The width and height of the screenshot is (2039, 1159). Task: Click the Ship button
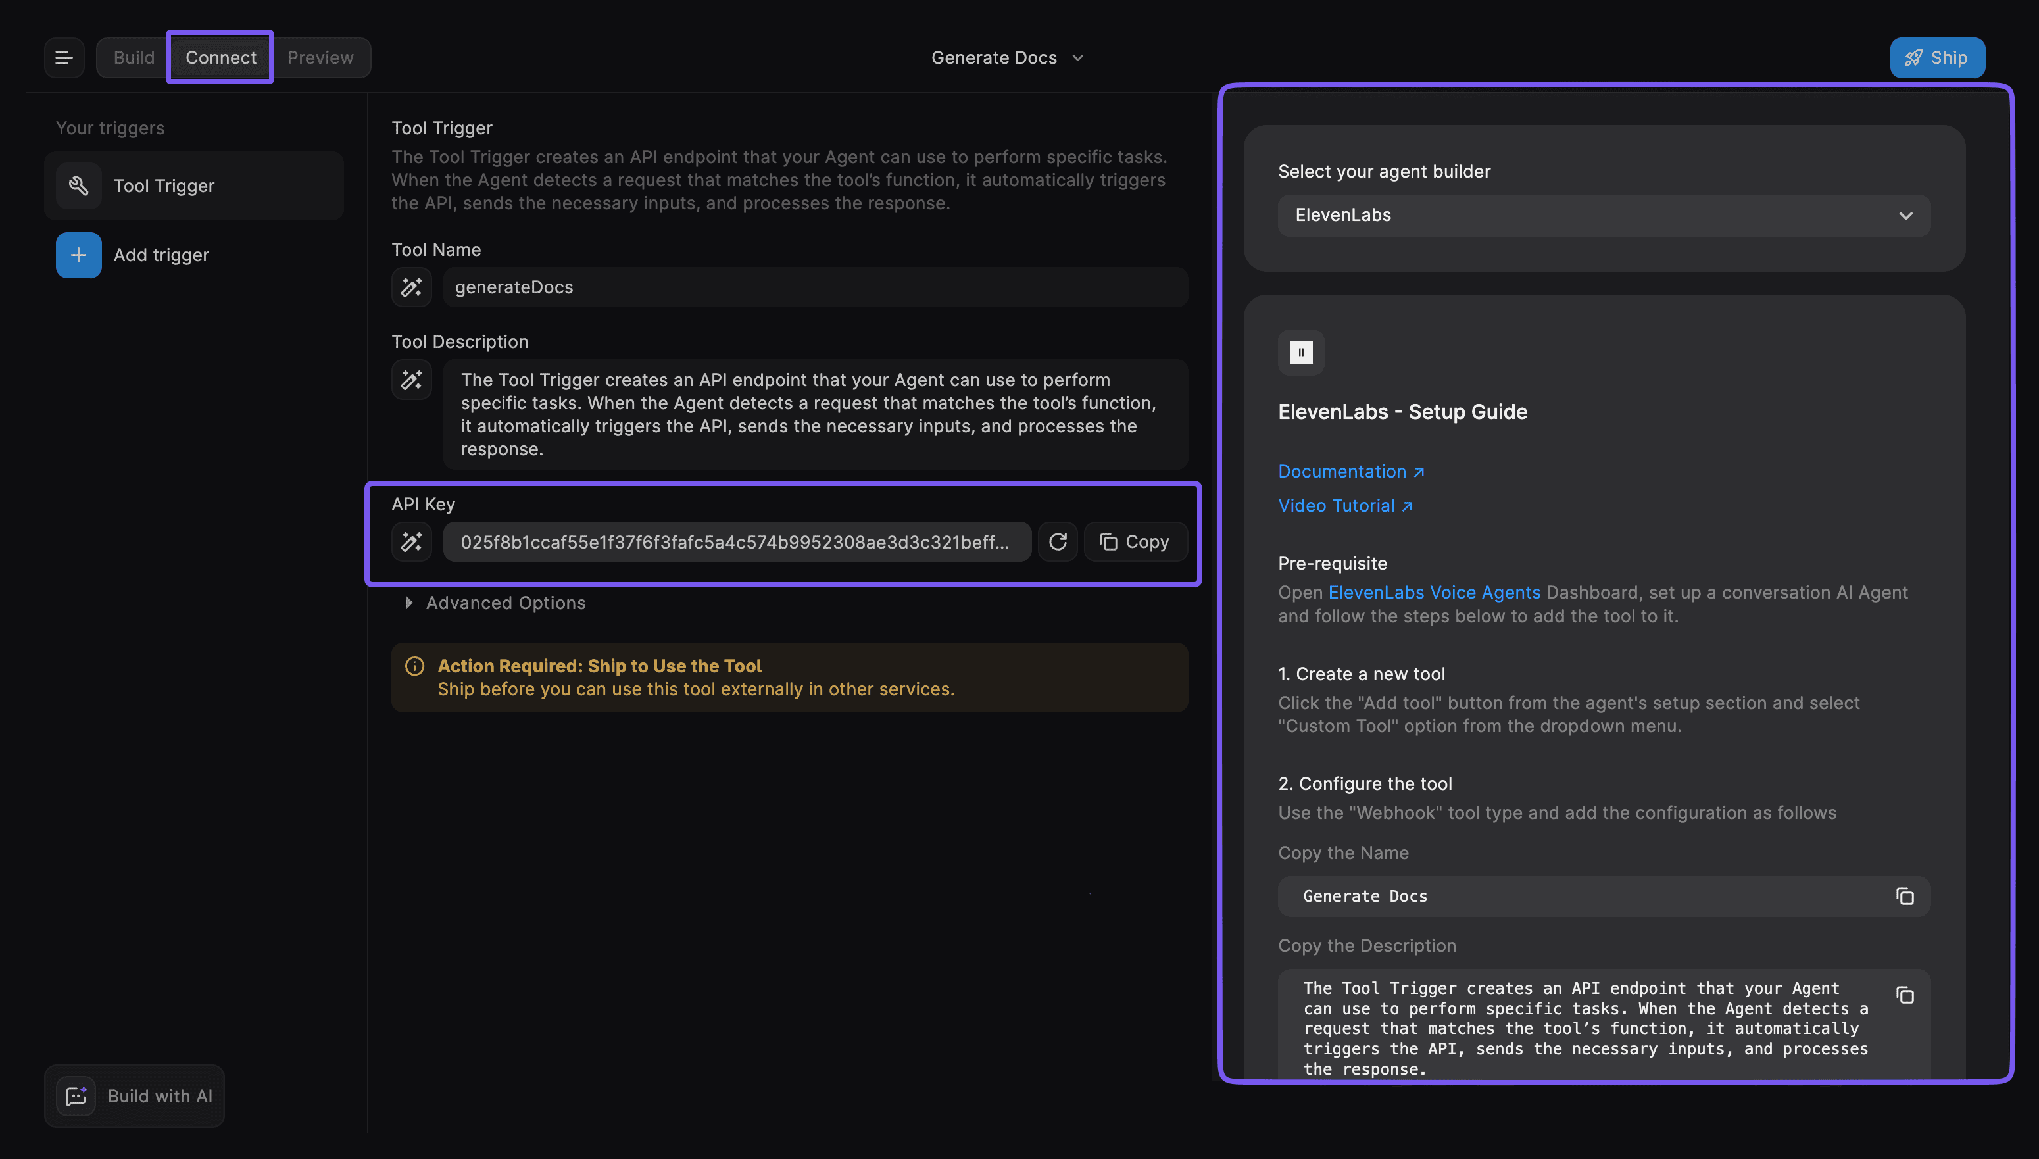pyautogui.click(x=1937, y=57)
